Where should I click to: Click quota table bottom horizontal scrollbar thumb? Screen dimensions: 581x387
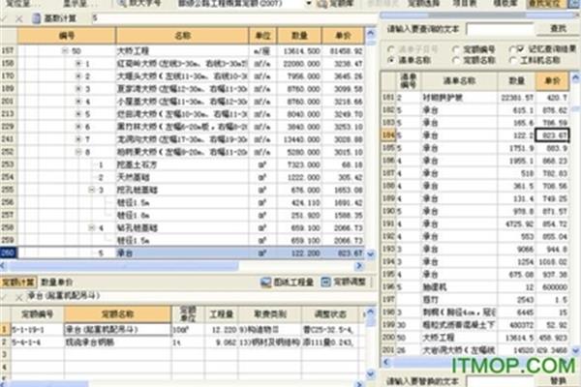(x=48, y=384)
